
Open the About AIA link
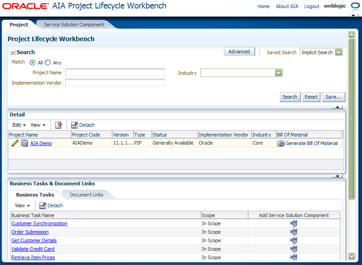coord(287,6)
